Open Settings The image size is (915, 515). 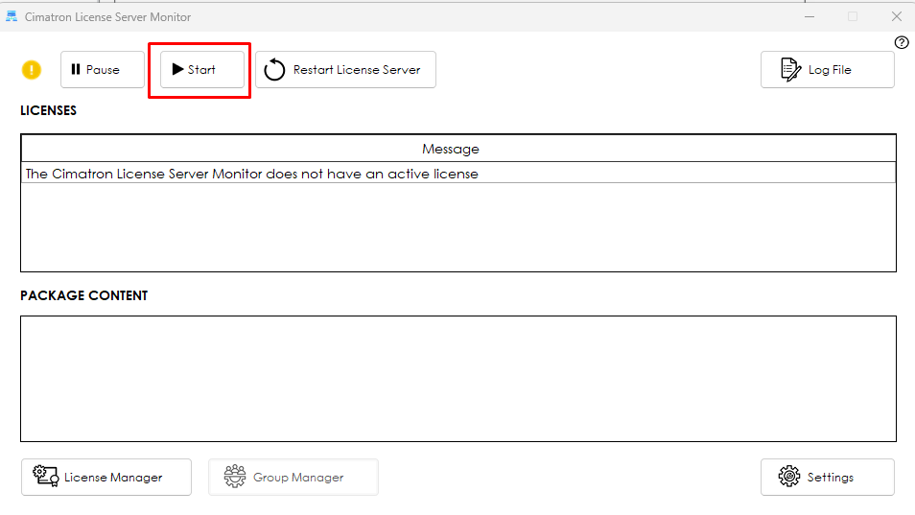coord(828,477)
